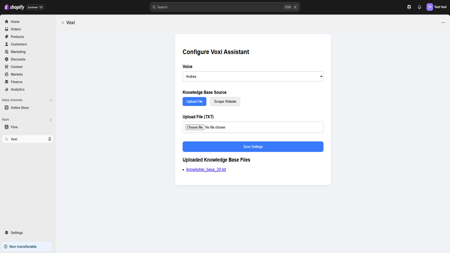450x253 pixels.
Task: Click the Non-transferable info icon
Action: click(6, 247)
